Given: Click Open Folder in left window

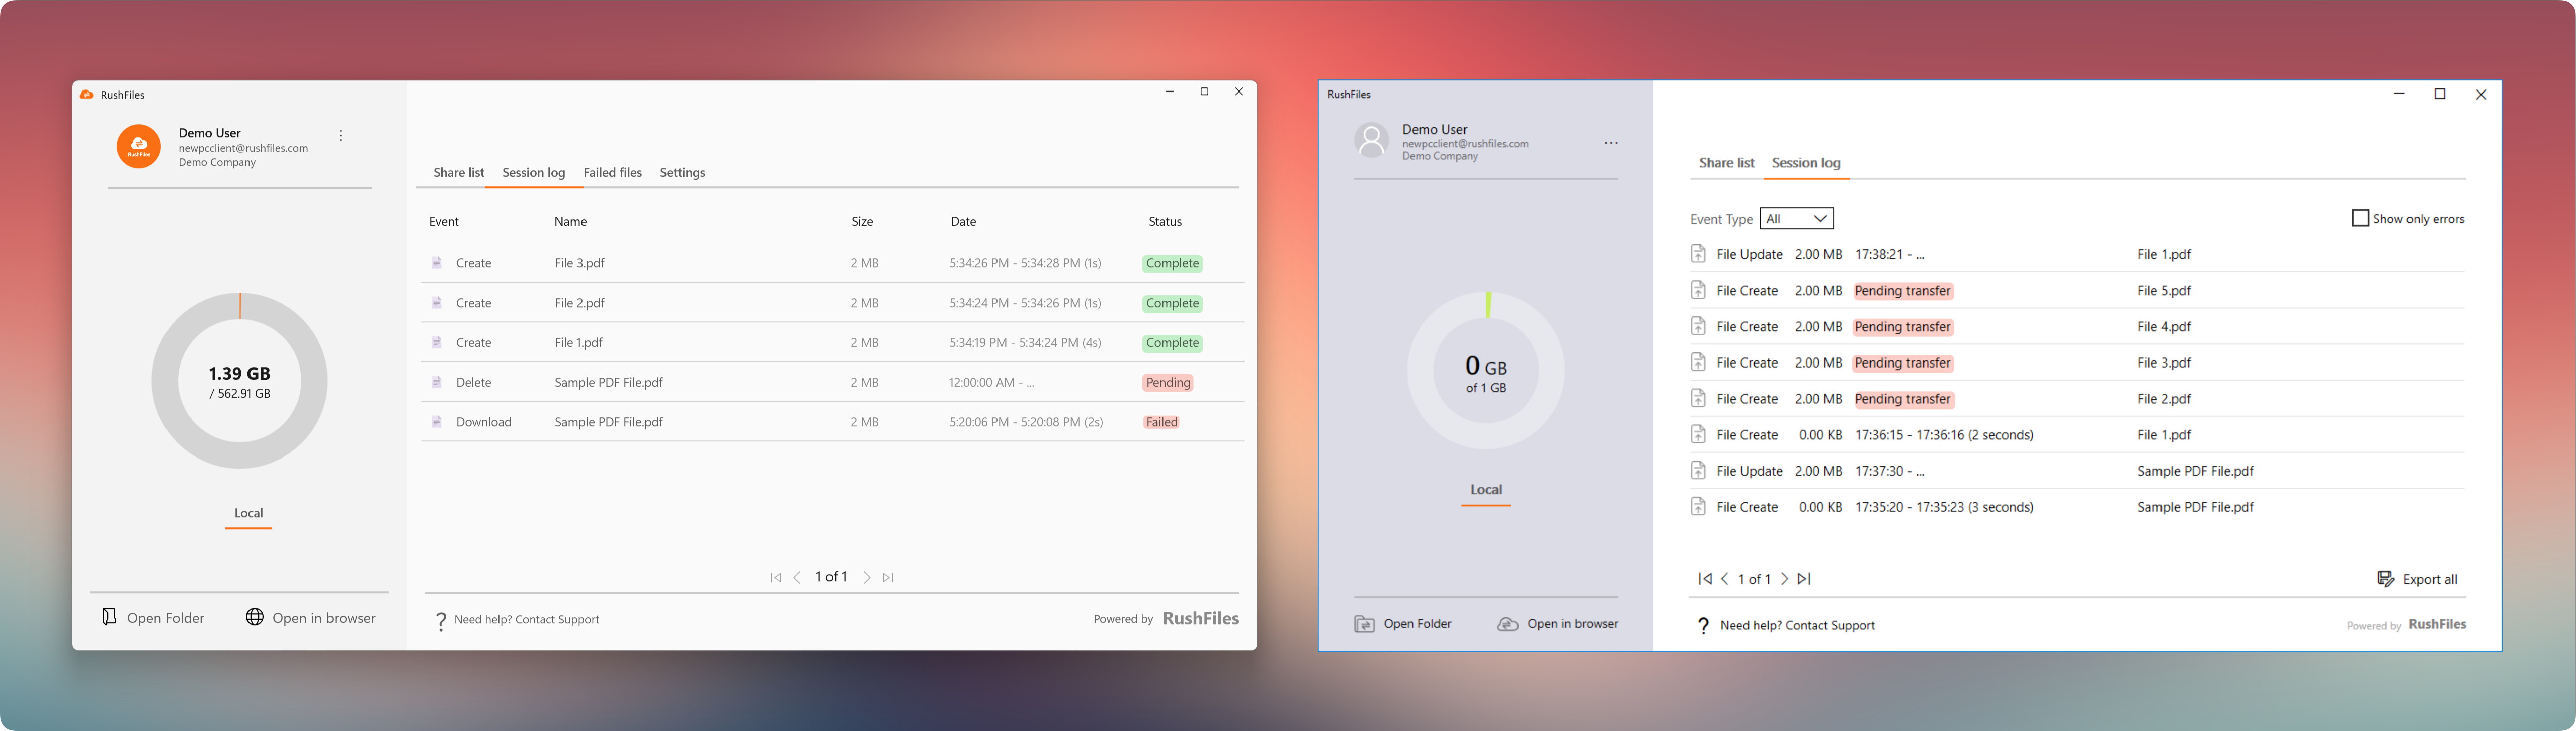Looking at the screenshot, I should [153, 618].
